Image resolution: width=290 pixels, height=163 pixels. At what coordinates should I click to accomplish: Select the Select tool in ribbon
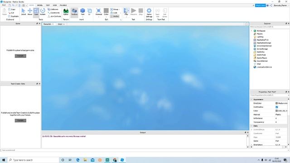coord(23,12)
